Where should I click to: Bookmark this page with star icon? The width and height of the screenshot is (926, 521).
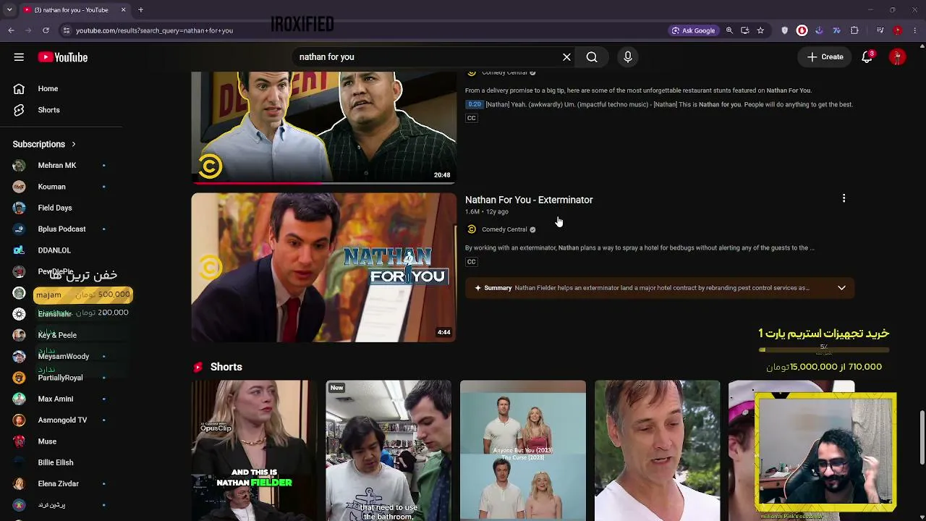(x=760, y=30)
